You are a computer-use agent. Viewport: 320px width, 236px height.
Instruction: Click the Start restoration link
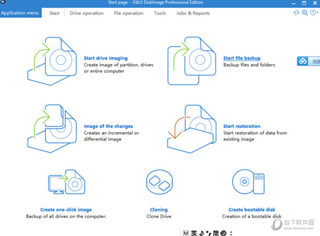(242, 126)
